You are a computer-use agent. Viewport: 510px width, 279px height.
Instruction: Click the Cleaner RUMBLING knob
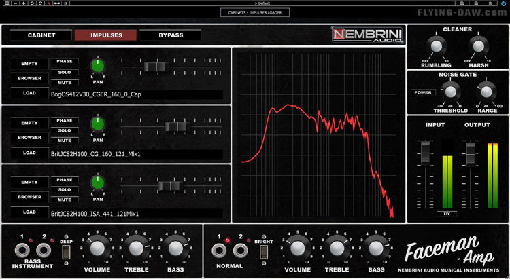pyautogui.click(x=436, y=46)
